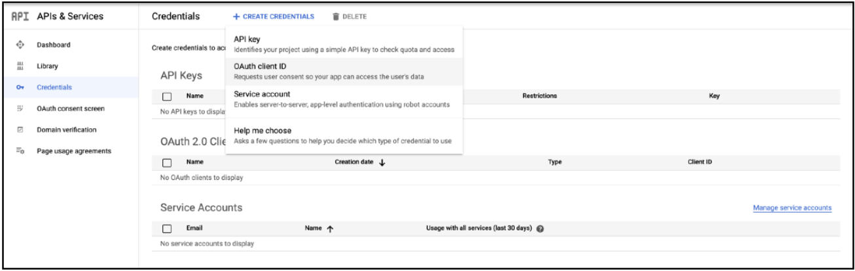Open Credentials in the sidebar
The width and height of the screenshot is (855, 271).
click(x=54, y=87)
